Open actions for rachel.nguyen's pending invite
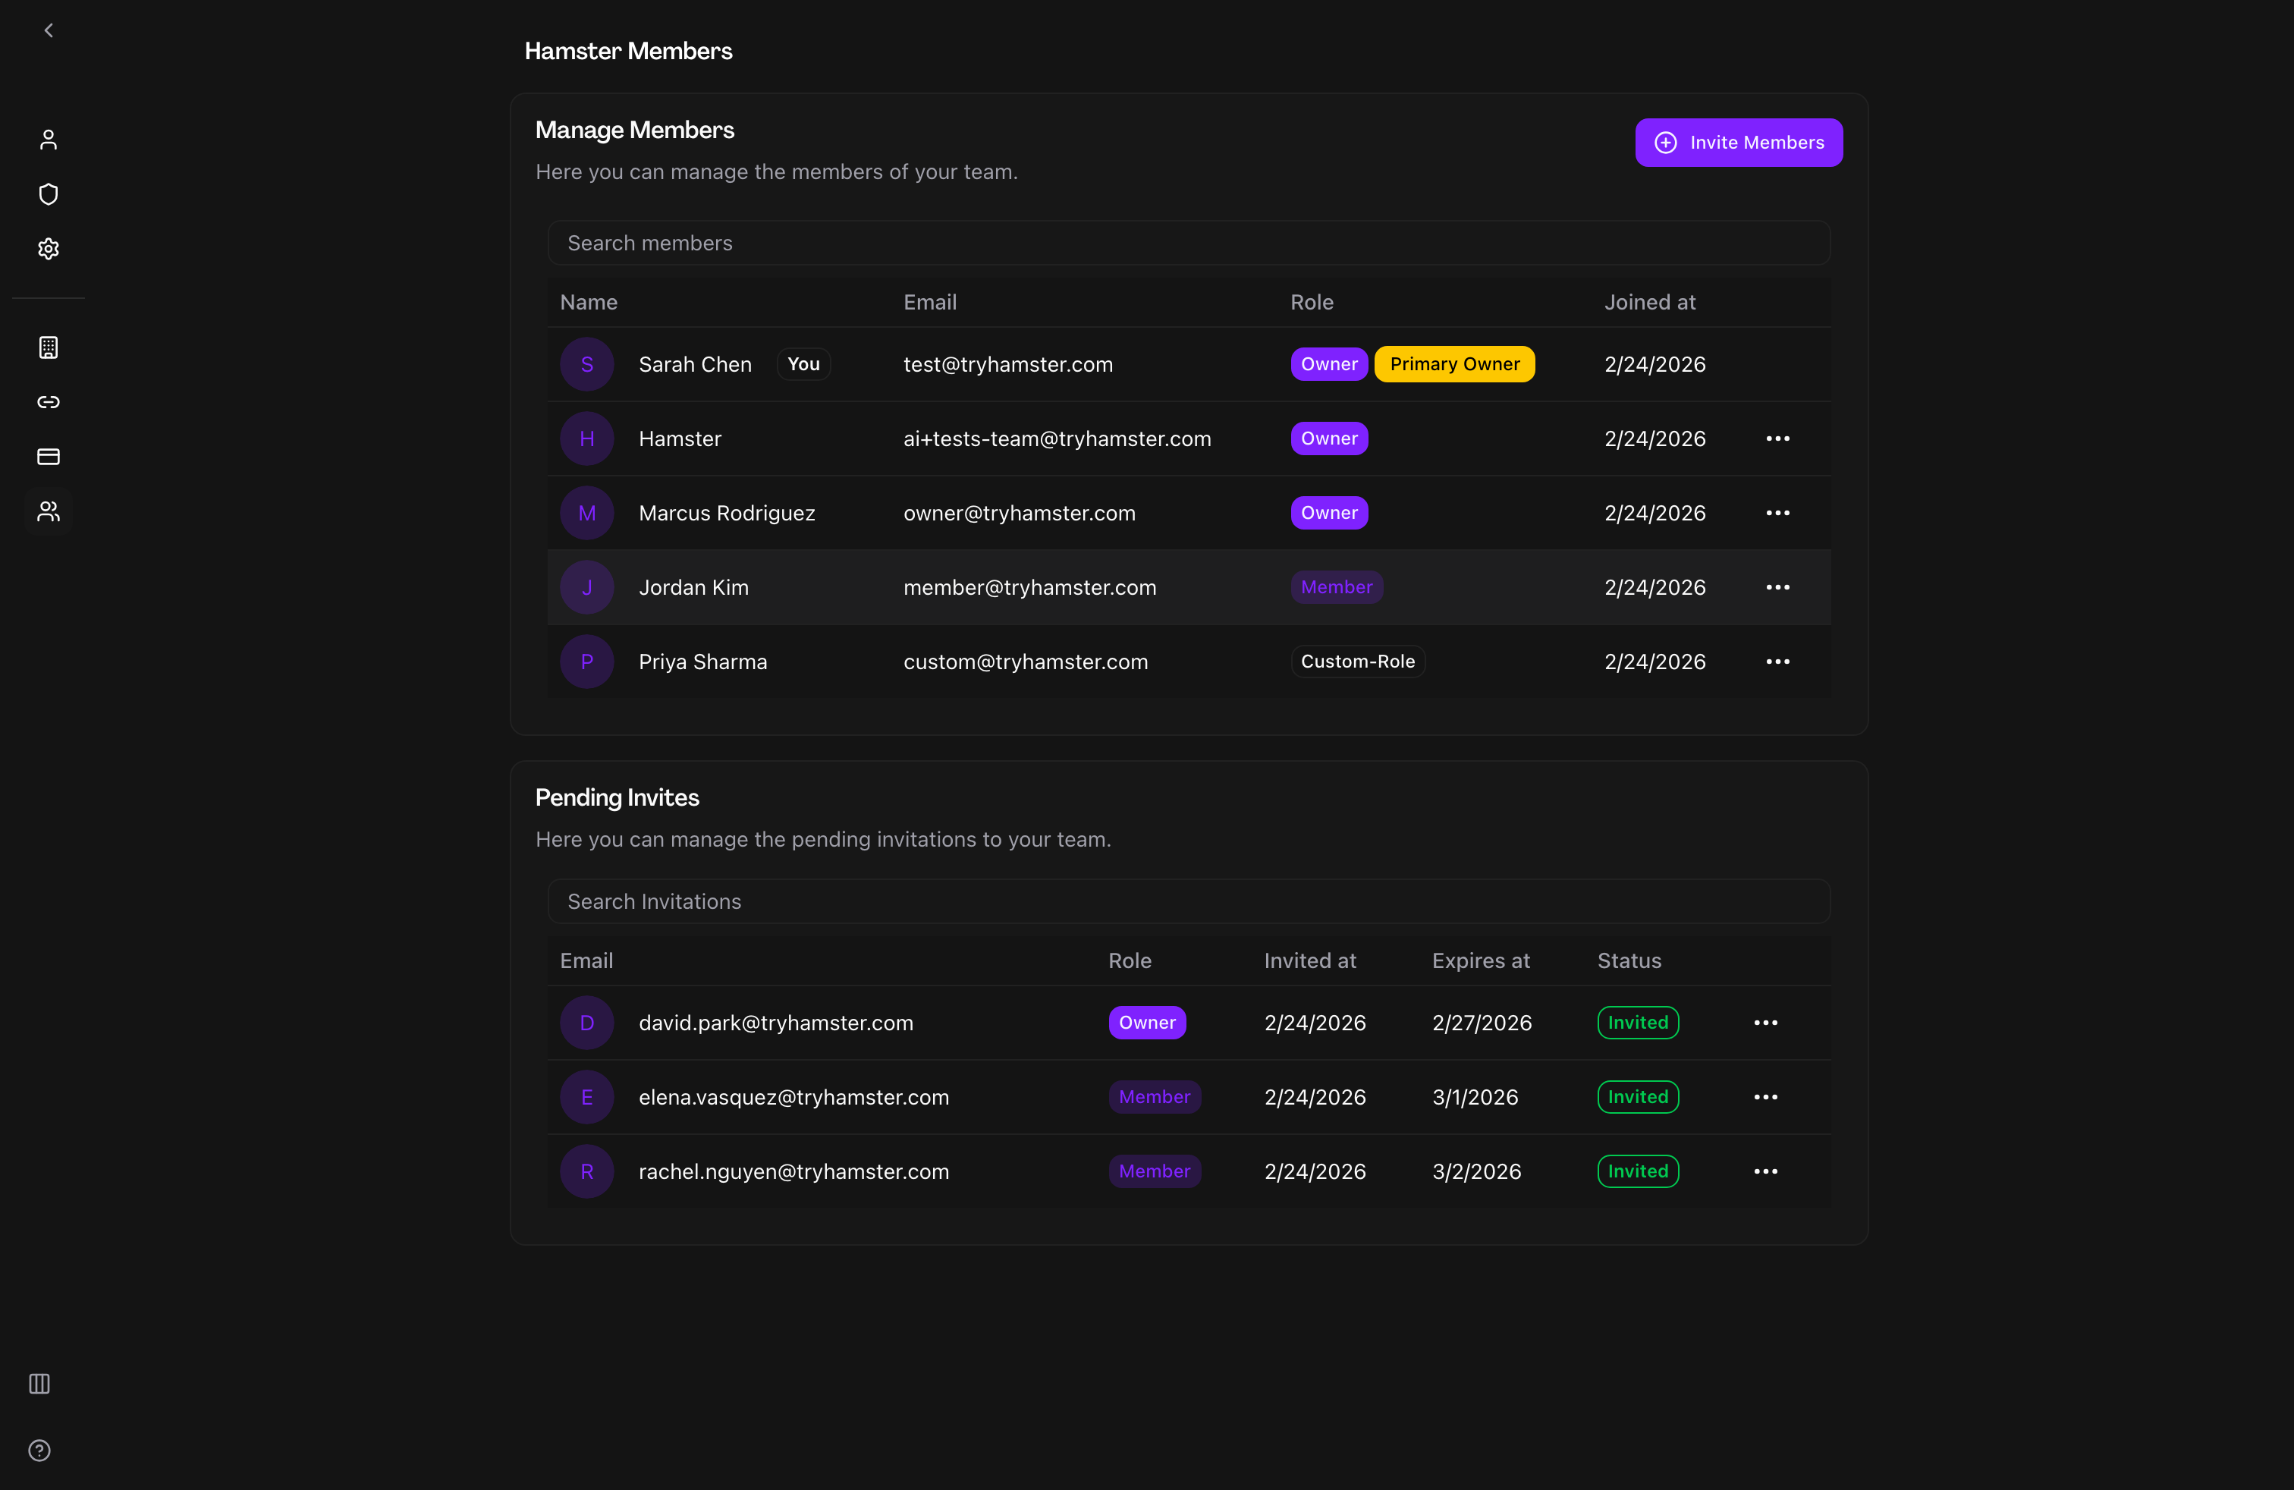2294x1490 pixels. [1764, 1171]
